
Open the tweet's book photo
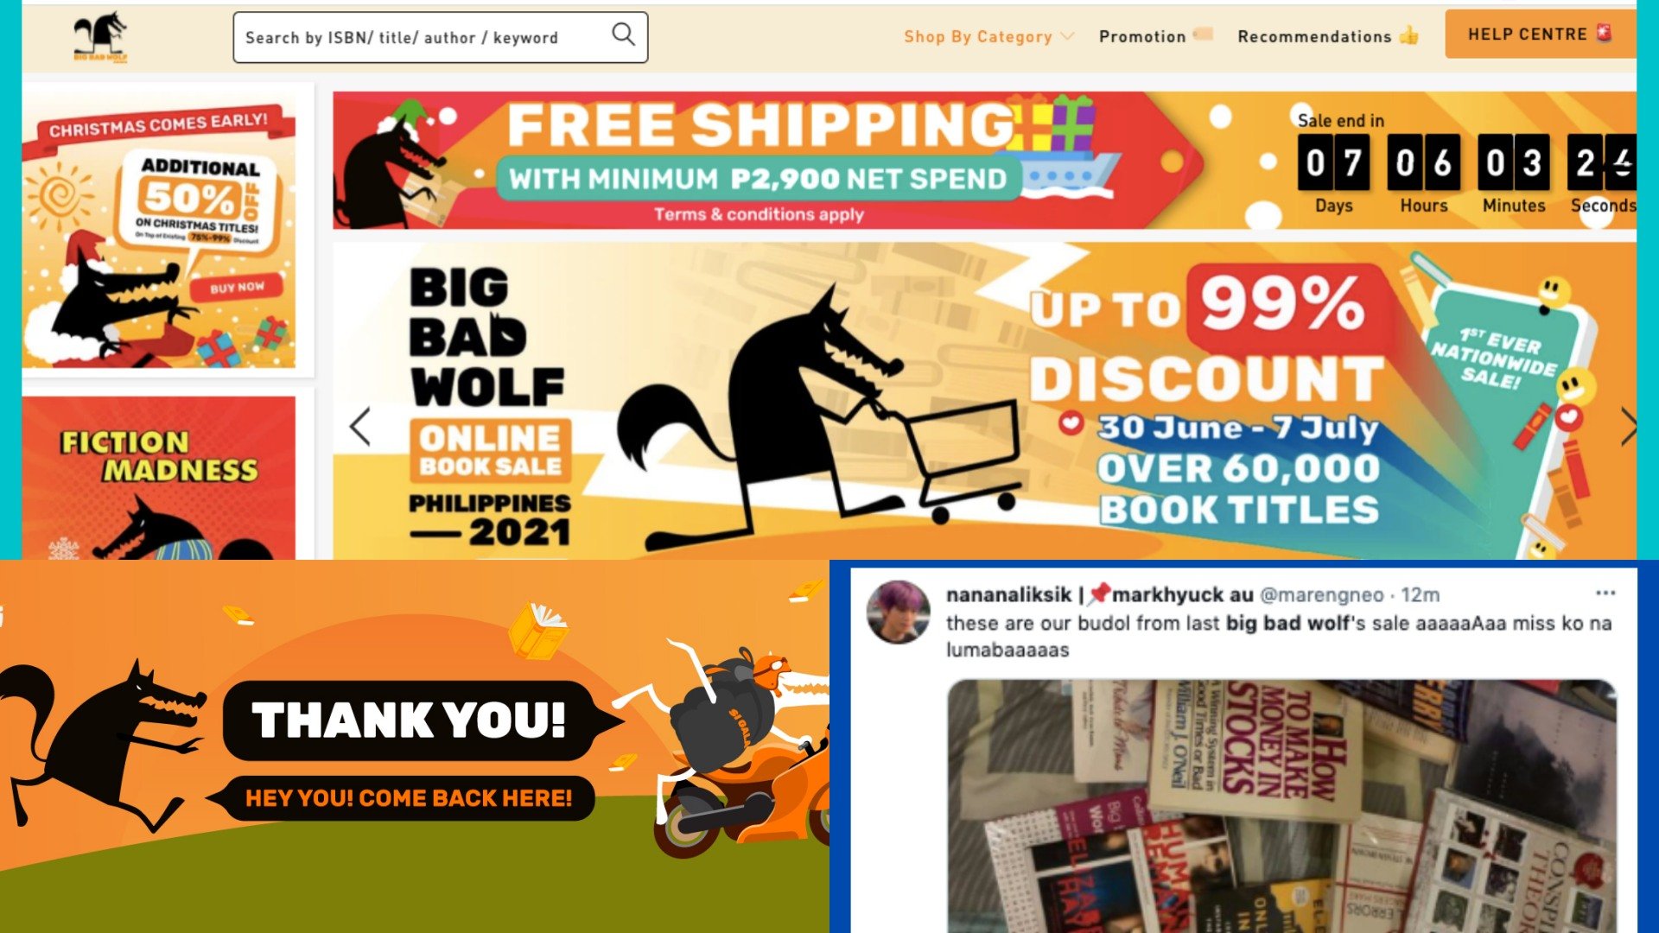click(x=1281, y=806)
